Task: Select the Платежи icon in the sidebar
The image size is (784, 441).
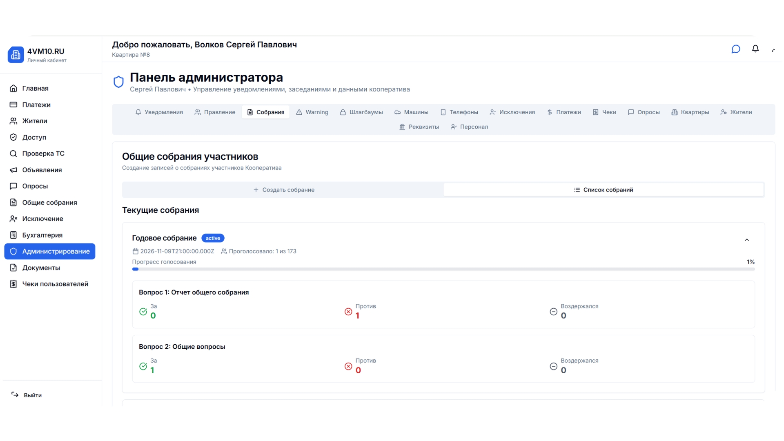Action: pos(13,105)
